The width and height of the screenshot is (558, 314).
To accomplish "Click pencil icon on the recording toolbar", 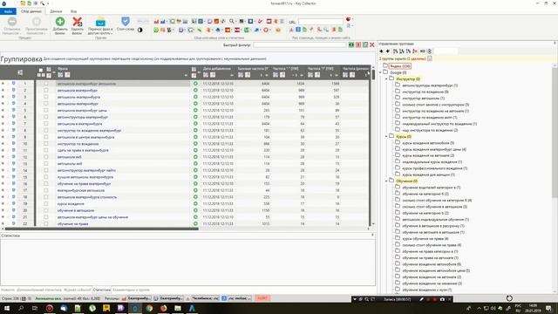I will coord(421,299).
